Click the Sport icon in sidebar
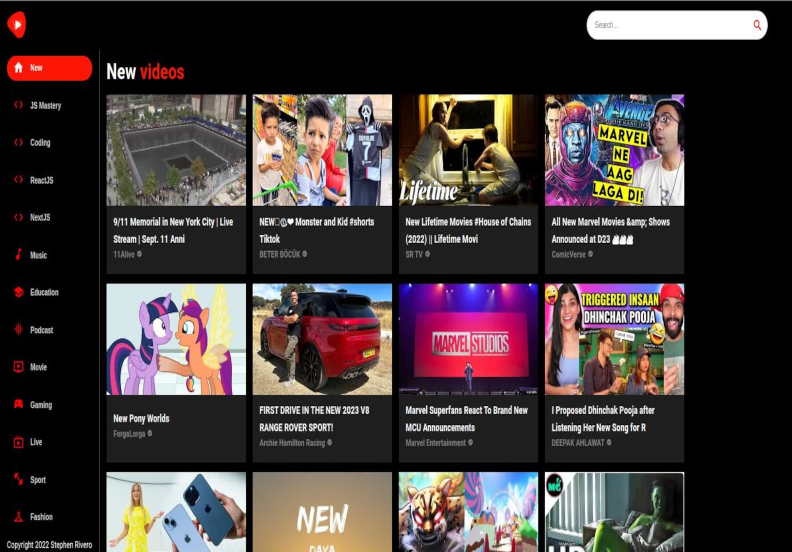The image size is (792, 552). coord(18,479)
